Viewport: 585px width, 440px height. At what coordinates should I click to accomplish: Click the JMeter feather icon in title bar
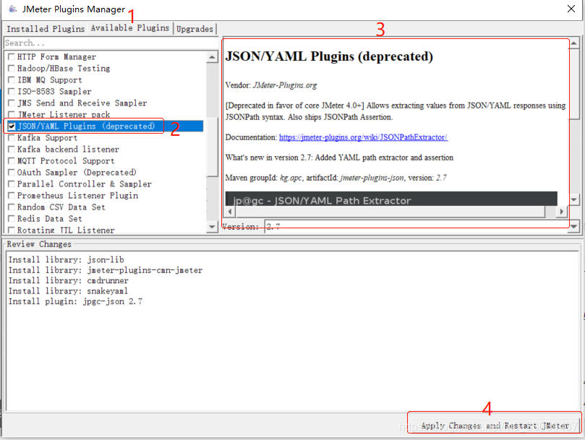(13, 9)
